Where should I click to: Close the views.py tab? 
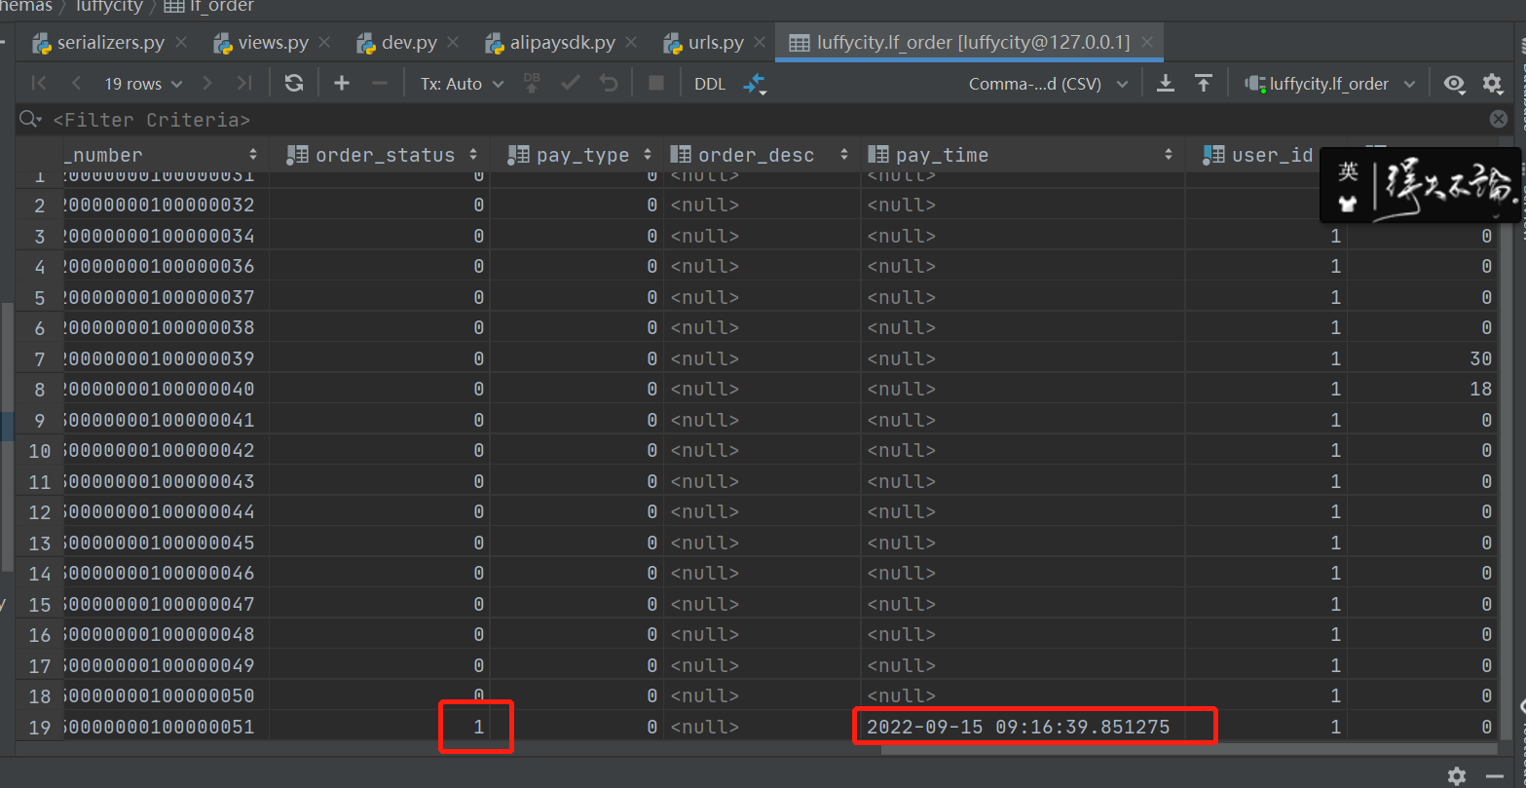[324, 43]
